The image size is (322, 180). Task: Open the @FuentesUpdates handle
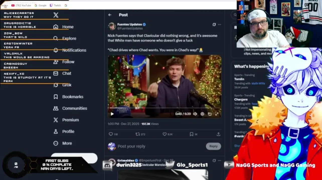[x=130, y=28]
